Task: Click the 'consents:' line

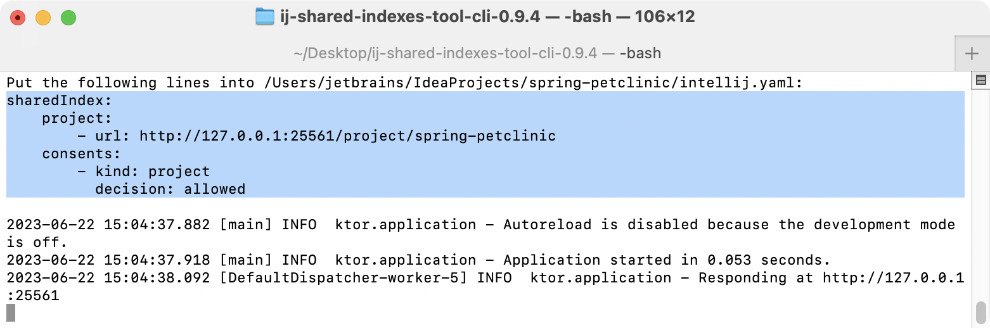Action: (81, 153)
